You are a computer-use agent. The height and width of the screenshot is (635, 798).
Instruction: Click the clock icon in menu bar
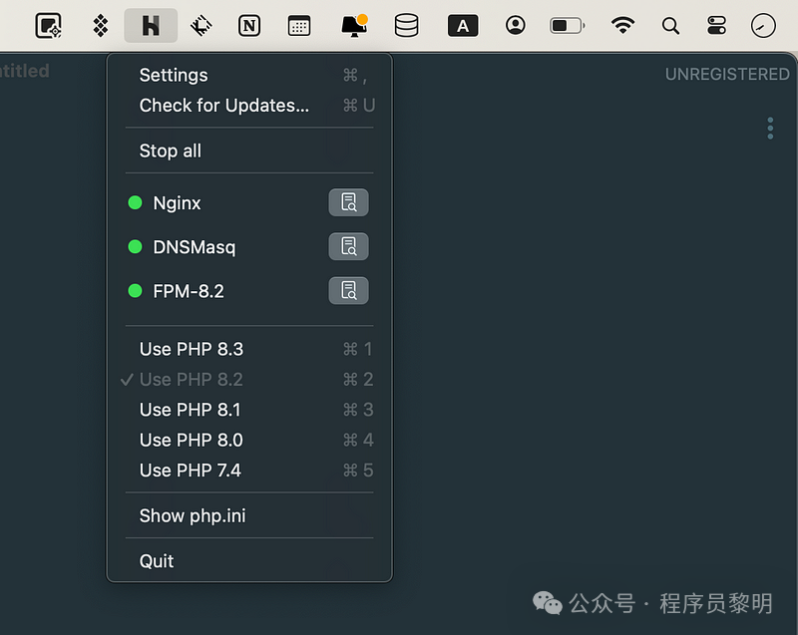(763, 26)
